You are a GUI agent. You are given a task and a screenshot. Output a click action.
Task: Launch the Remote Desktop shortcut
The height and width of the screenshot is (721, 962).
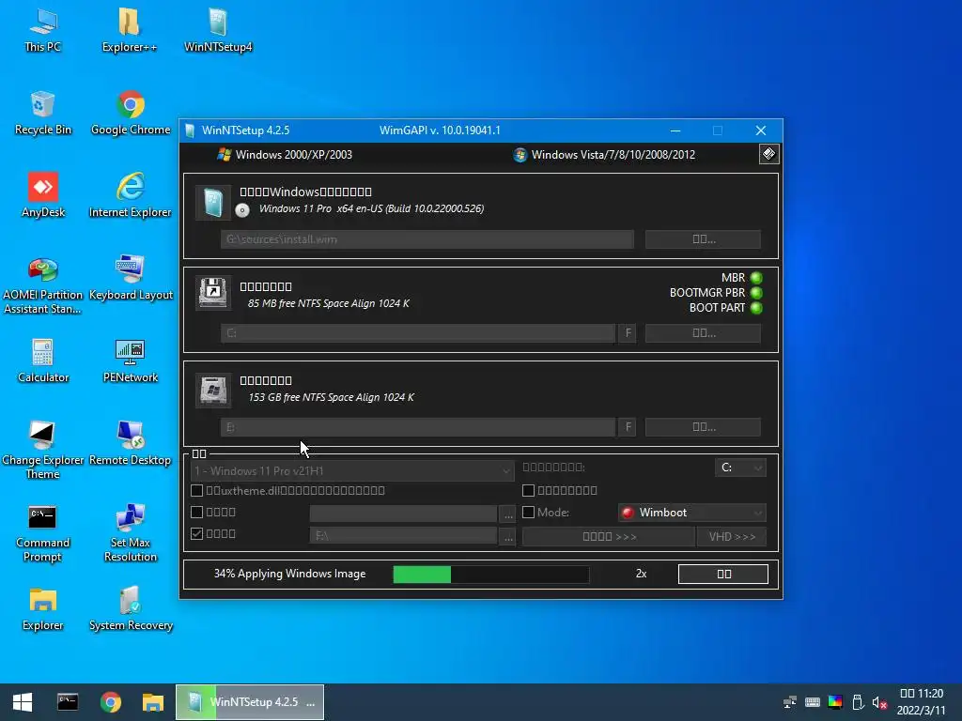coord(130,444)
